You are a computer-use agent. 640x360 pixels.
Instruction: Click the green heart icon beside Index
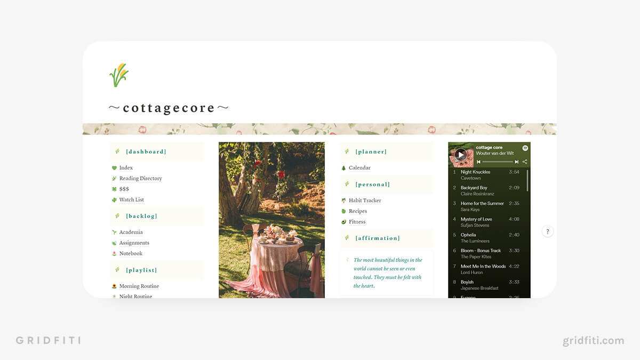(x=114, y=168)
